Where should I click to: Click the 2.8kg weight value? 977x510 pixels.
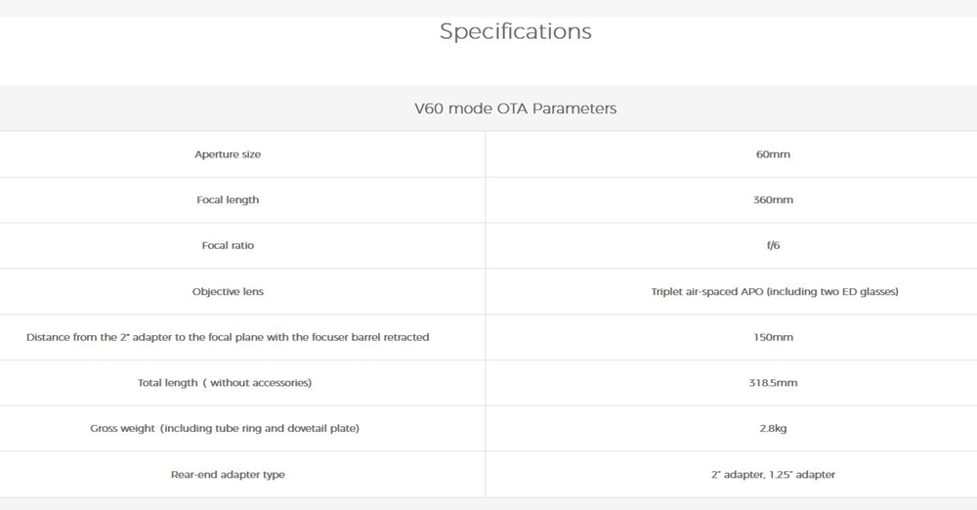(773, 429)
